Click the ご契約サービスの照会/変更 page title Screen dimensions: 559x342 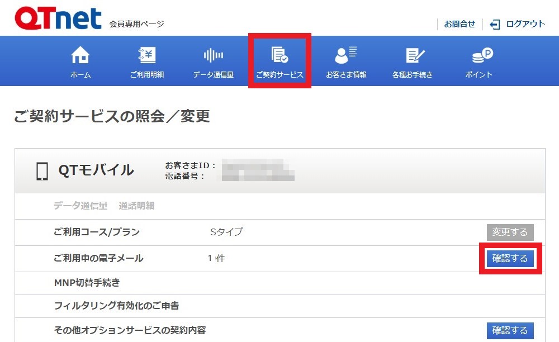112,116
